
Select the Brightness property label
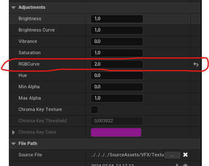click(x=30, y=18)
